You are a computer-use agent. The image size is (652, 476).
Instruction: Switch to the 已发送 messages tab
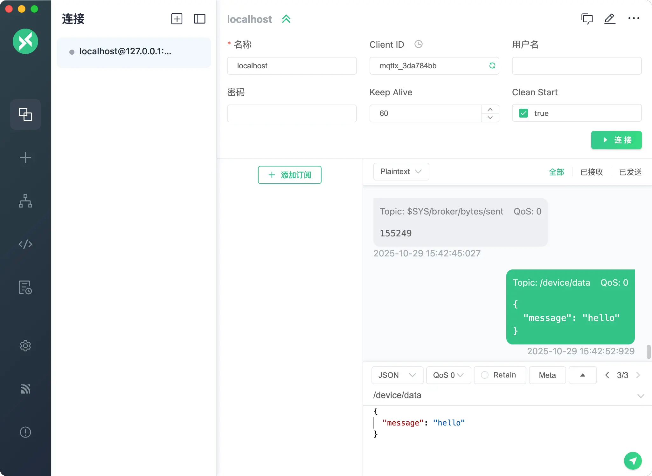630,172
